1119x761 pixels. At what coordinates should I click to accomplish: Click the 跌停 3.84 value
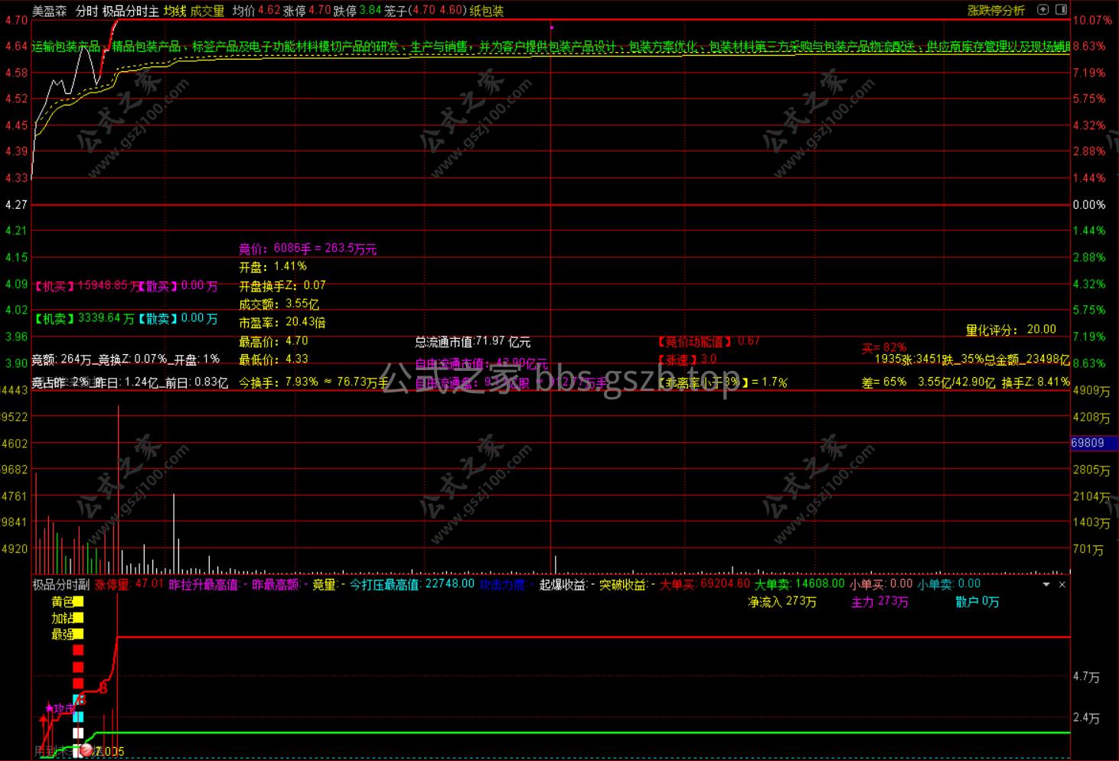tap(357, 11)
